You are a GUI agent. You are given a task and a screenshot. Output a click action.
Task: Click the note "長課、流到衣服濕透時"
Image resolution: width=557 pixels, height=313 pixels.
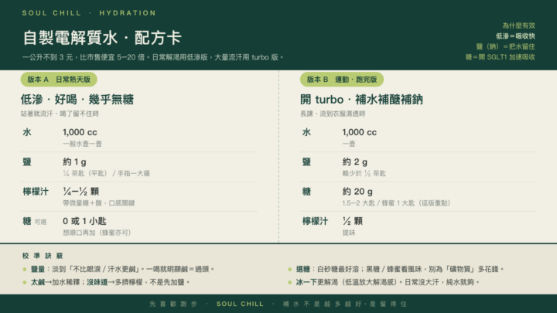point(333,114)
